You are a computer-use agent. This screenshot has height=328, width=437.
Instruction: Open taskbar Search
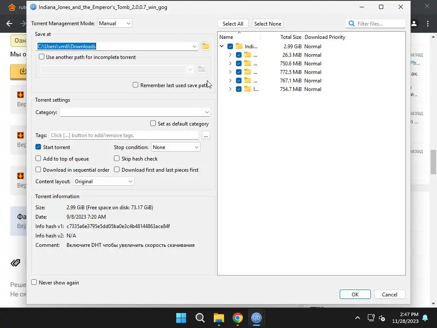pyautogui.click(x=200, y=318)
